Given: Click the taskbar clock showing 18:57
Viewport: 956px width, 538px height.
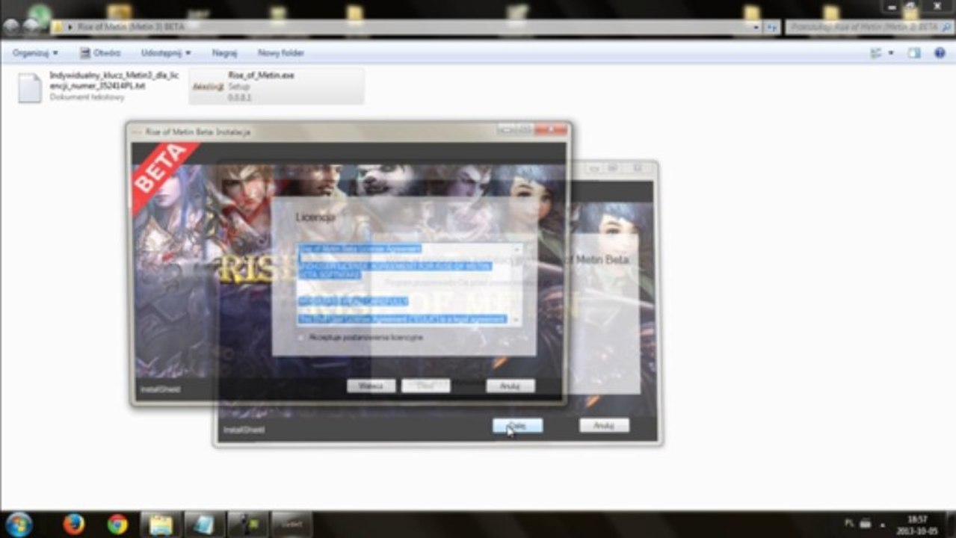Looking at the screenshot, I should [x=916, y=524].
